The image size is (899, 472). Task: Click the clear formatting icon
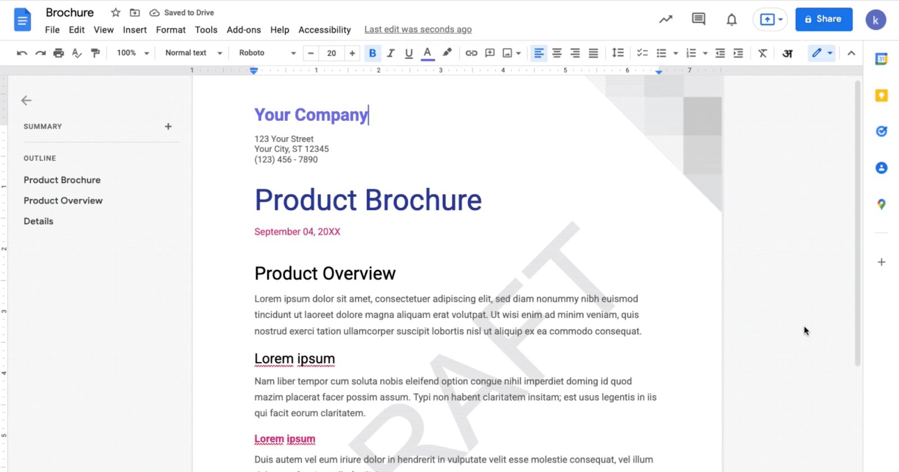[x=762, y=53]
